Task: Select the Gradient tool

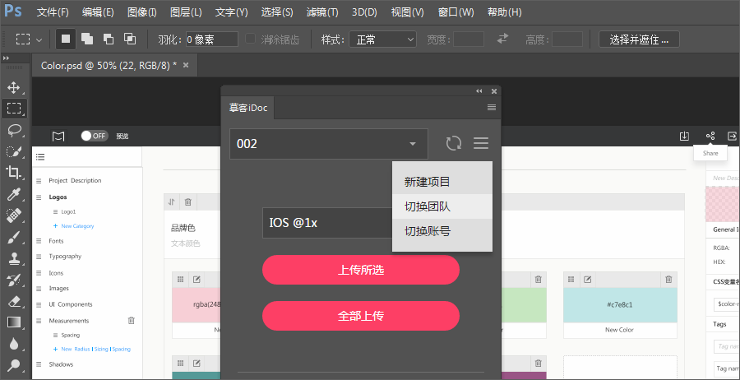Action: 14,322
